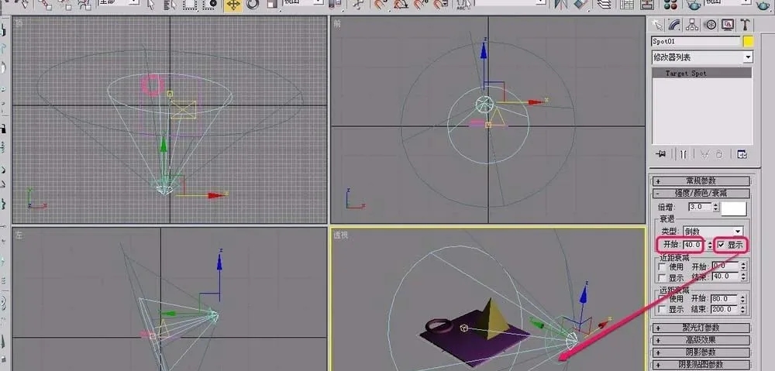Screen dimensions: 775x371
Task: Click the Quick Render teapot icon
Action: tap(763, 5)
